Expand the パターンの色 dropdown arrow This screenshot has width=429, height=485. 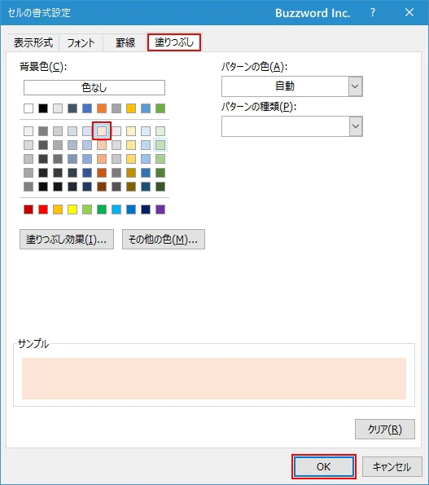[x=356, y=86]
